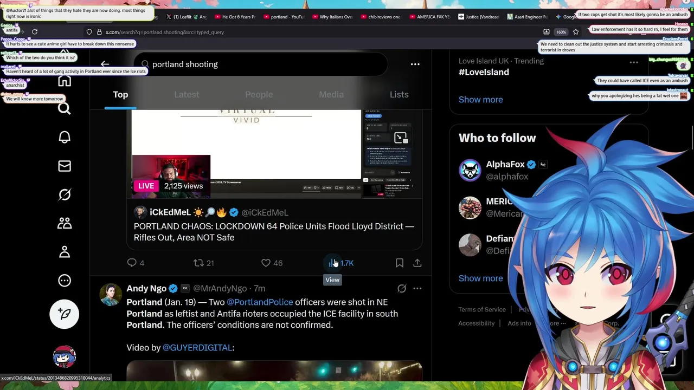Open Messages envelope in sidebar

(x=65, y=166)
